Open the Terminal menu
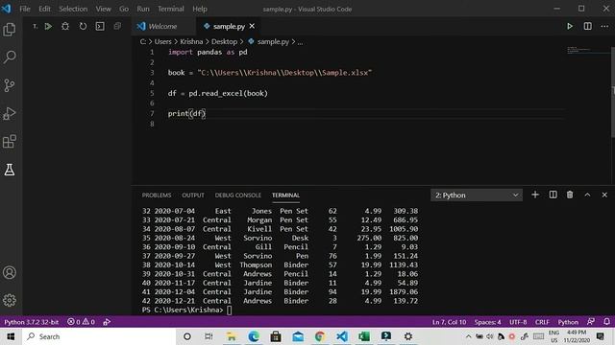This screenshot has height=345, width=615. [171, 9]
